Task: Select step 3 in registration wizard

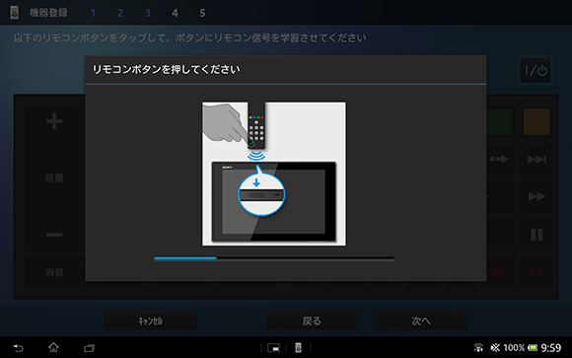Action: [x=147, y=13]
